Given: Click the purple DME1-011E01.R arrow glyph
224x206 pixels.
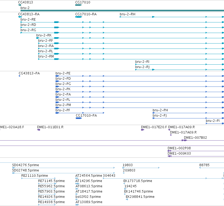Looking at the screenshot, I should click(x=39, y=130).
